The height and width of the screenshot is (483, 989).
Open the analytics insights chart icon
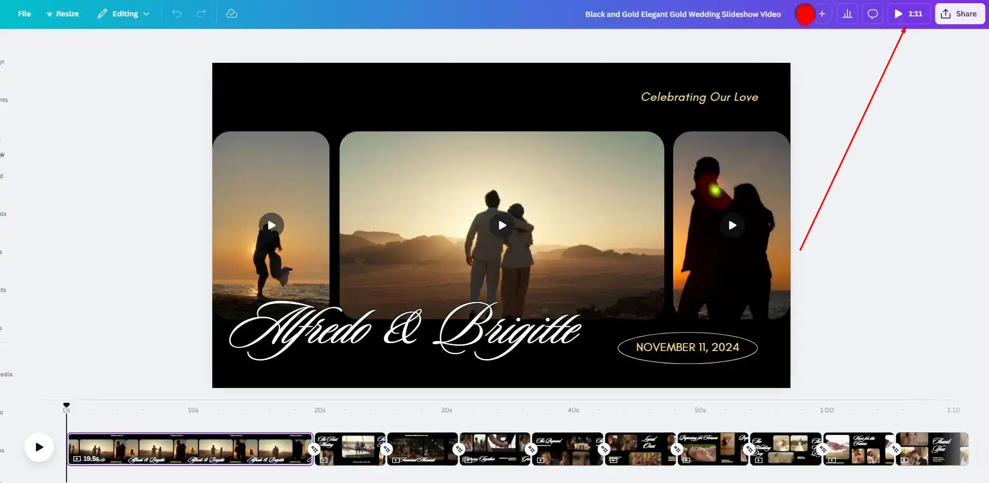847,14
